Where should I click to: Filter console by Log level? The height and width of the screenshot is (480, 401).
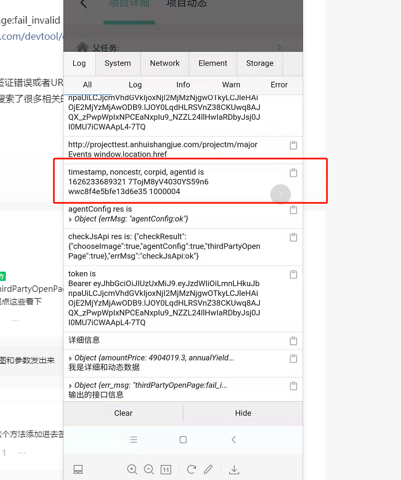click(x=135, y=85)
